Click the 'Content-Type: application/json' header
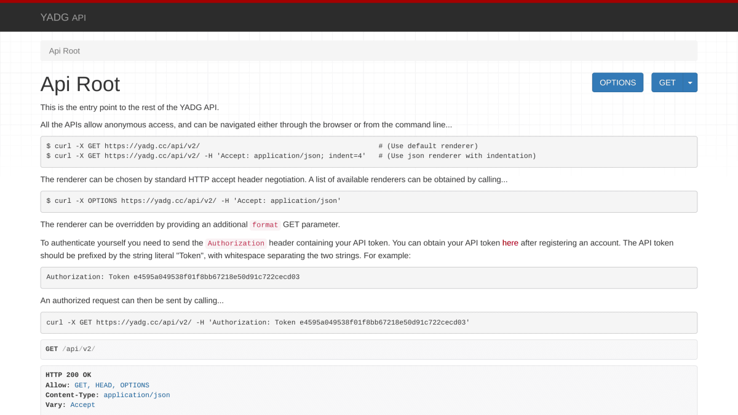This screenshot has width=738, height=415. tap(108, 395)
